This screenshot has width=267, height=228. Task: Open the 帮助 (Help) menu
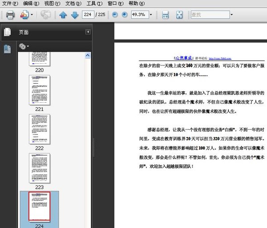click(x=136, y=3)
